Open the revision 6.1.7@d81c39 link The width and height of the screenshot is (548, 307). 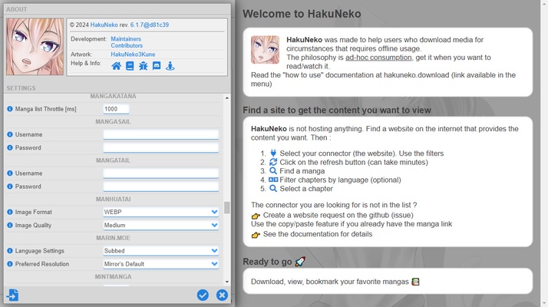coord(150,25)
